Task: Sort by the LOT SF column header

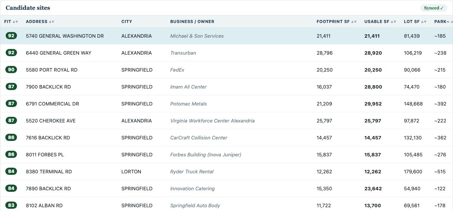Action: click(x=415, y=21)
